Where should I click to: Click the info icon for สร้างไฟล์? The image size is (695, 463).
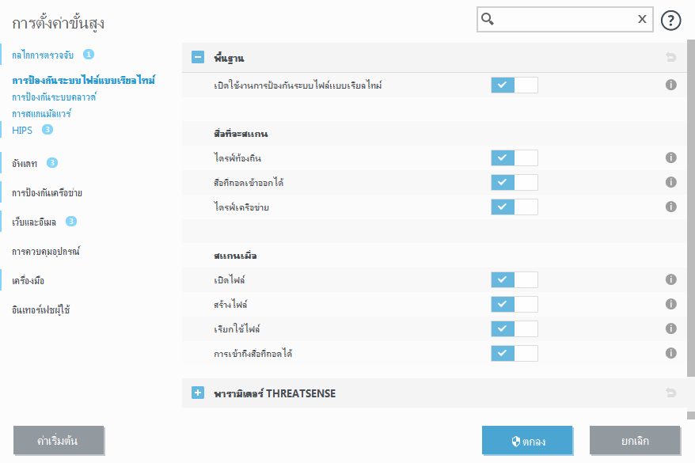pos(670,304)
